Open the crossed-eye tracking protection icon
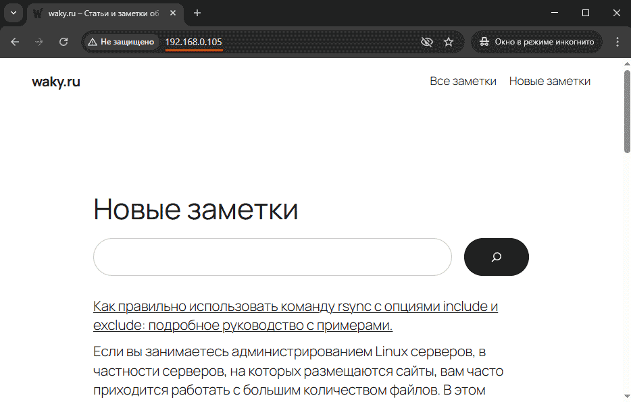The width and height of the screenshot is (631, 402). (x=426, y=42)
